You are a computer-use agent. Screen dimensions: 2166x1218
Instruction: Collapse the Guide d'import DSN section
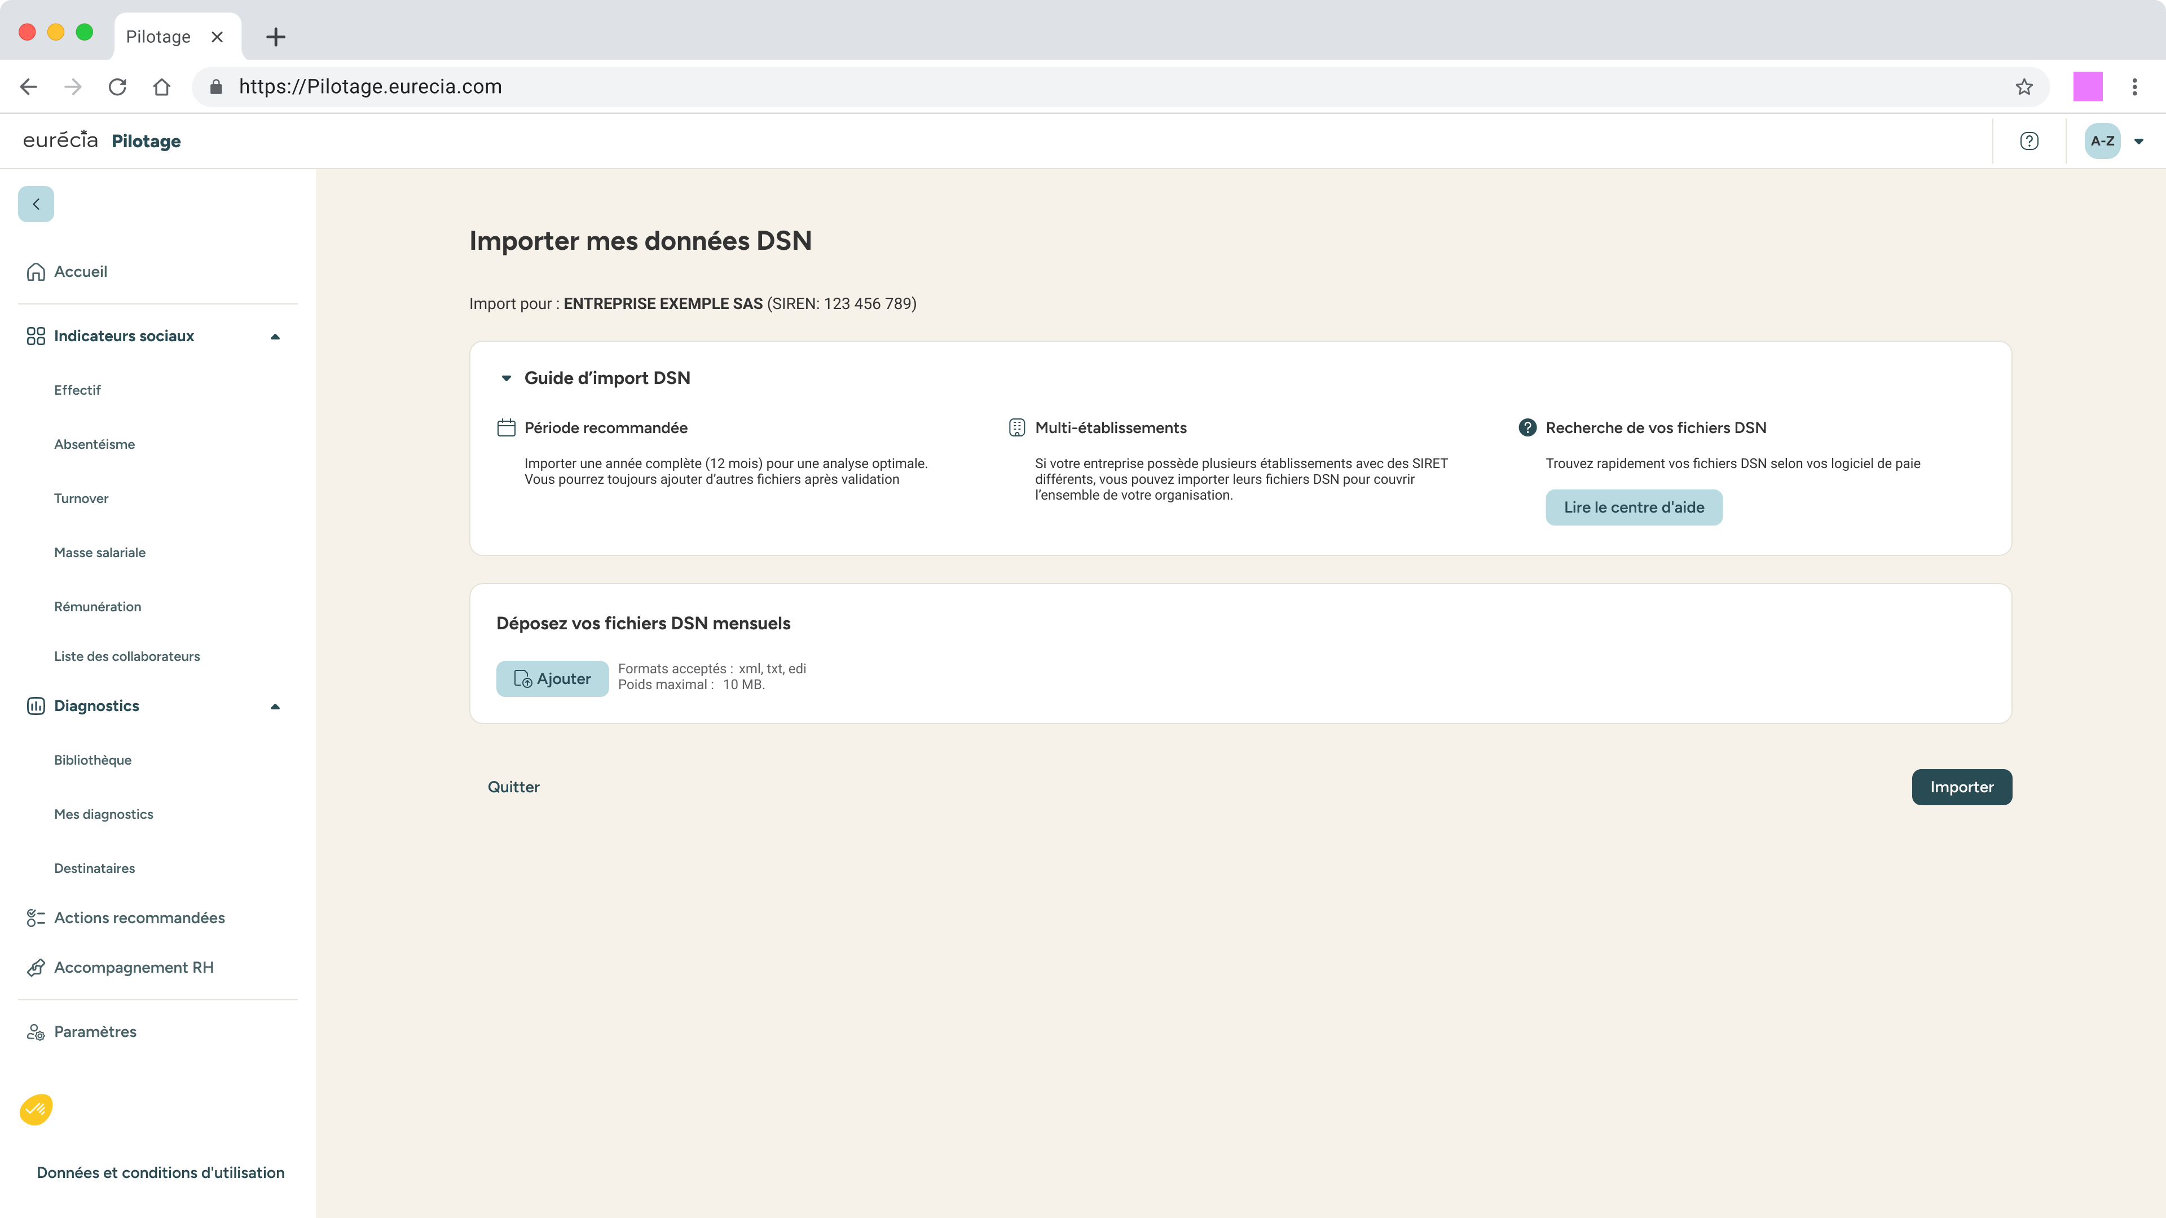click(506, 378)
